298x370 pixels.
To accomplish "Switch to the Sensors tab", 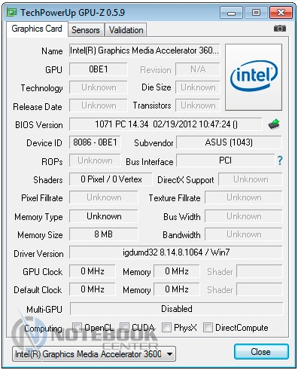I will pos(86,30).
